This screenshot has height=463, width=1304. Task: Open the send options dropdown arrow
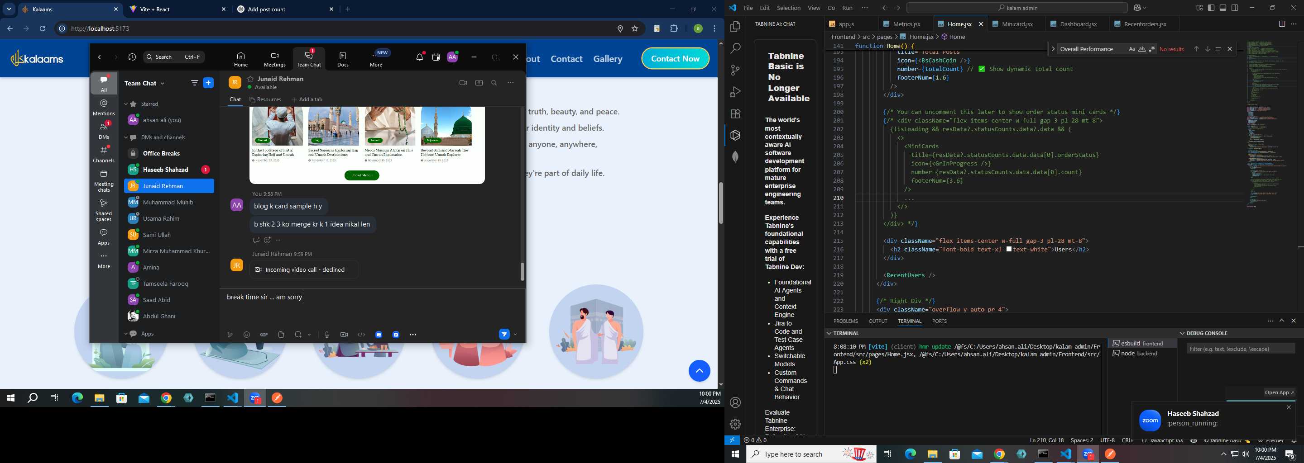515,334
